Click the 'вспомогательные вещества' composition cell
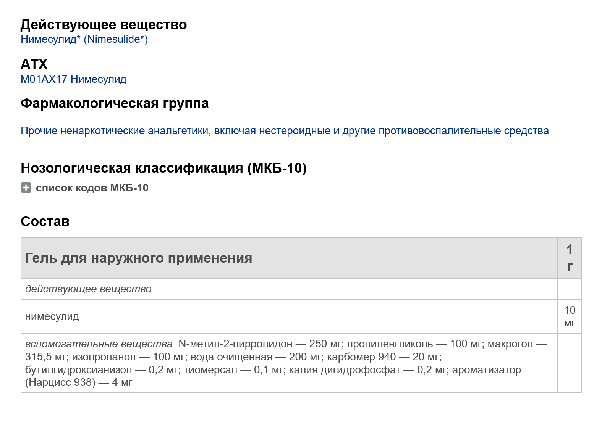Image resolution: width=602 pixels, height=424 pixels. tap(289, 363)
